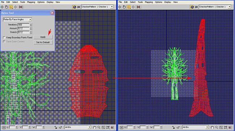Open the CheckerPattern dropdown in the left editor

click(x=97, y=7)
